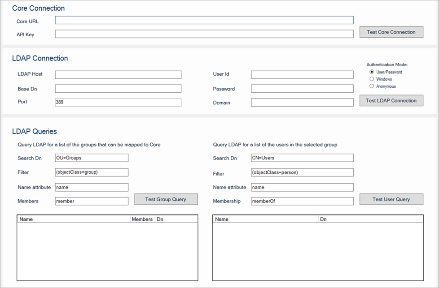Select the Port field containing 389
Viewport: 439px width, 288px height.
118,102
